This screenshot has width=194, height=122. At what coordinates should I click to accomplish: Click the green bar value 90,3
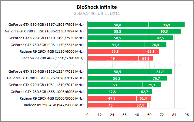coord(164,31)
